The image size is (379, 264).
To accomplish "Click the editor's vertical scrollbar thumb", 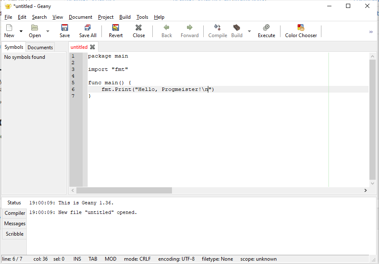I will click(x=372, y=120).
